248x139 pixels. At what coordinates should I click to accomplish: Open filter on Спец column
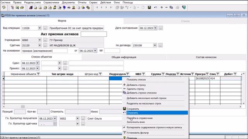(218, 74)
